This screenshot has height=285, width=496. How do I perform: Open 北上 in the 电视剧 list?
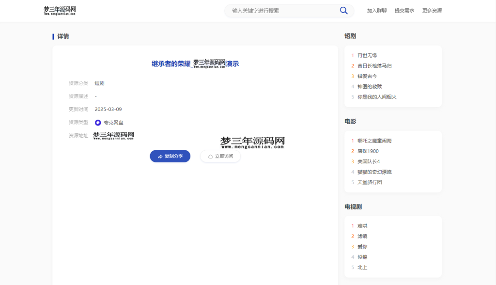(x=362, y=267)
